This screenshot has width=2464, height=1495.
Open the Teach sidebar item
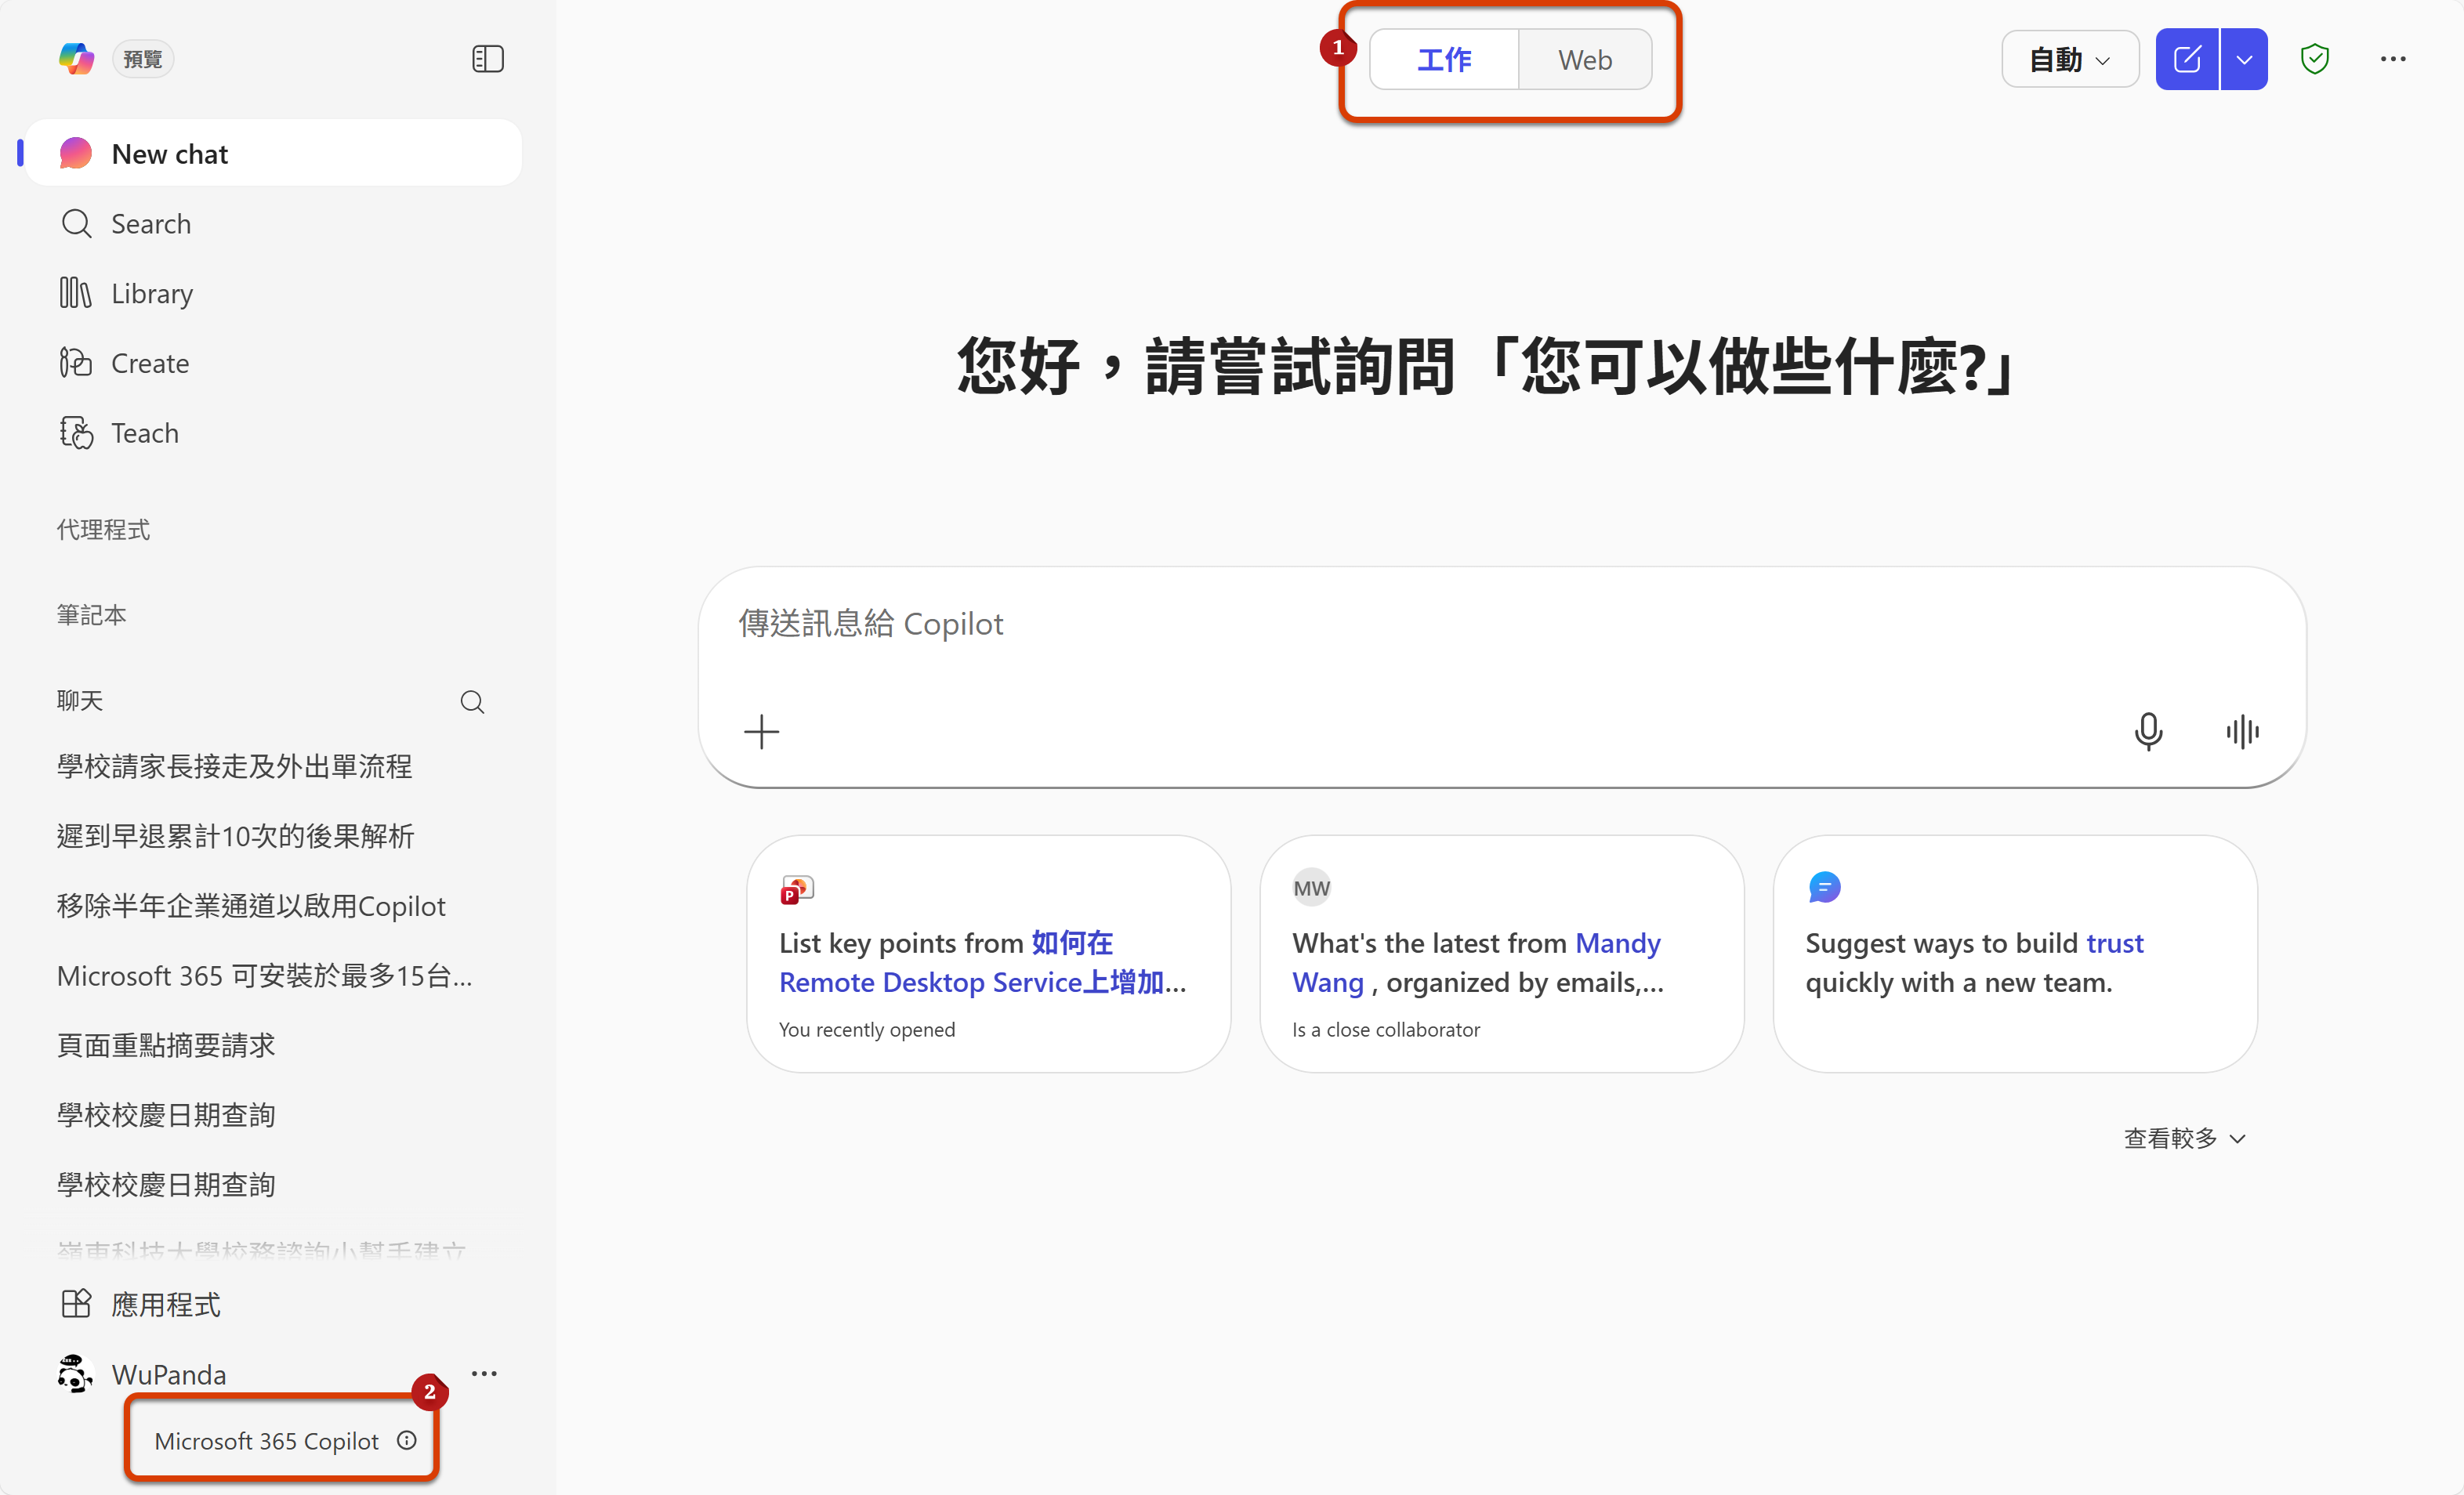pos(144,433)
